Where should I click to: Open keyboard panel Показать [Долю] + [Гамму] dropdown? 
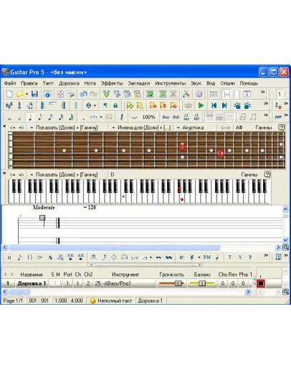point(65,175)
